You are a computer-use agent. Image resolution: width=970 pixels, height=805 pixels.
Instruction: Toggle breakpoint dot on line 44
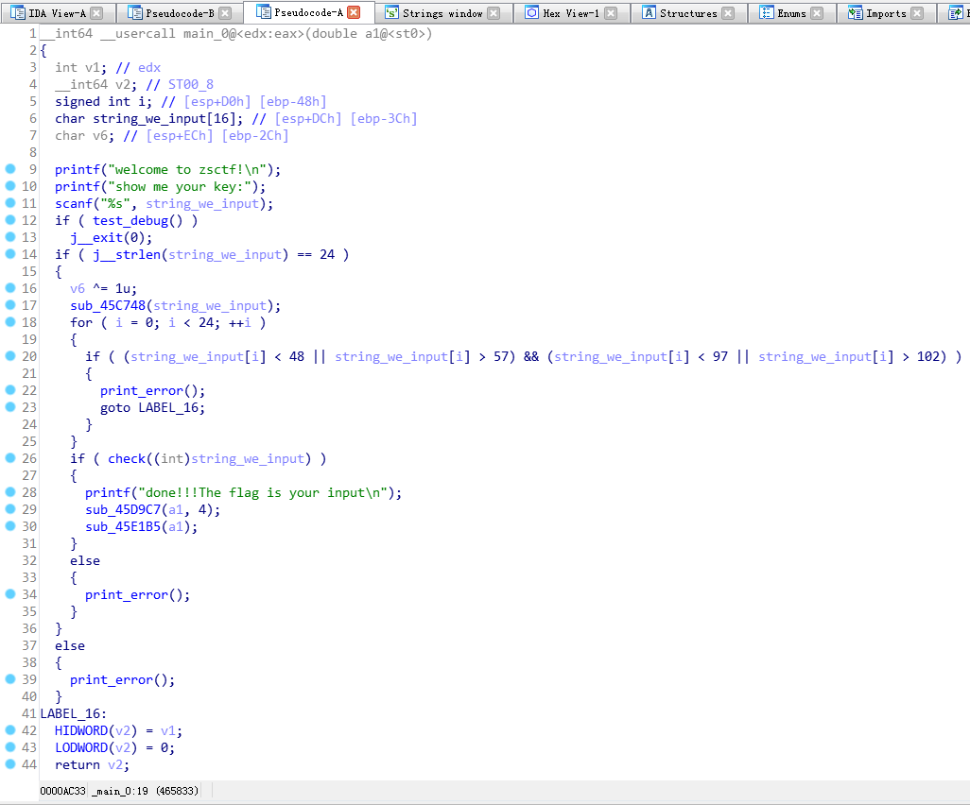(10, 763)
